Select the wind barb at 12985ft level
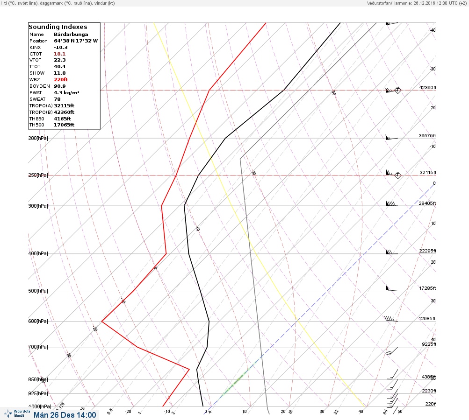 point(391,319)
